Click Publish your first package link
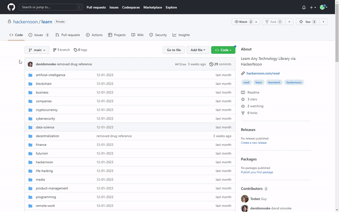This screenshot has width=339, height=212. tap(257, 172)
